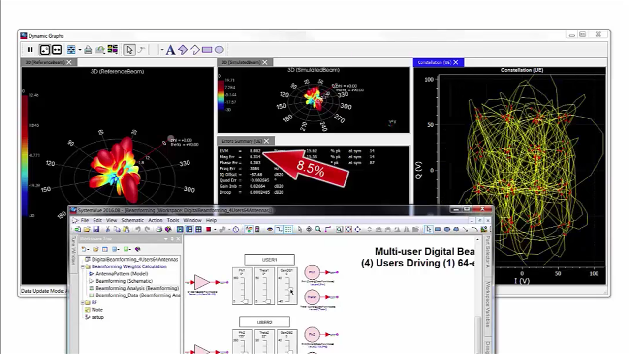Select Beamforming Analysis (Beamforming) tree item
Viewport: 630px width, 354px height.
(137, 288)
